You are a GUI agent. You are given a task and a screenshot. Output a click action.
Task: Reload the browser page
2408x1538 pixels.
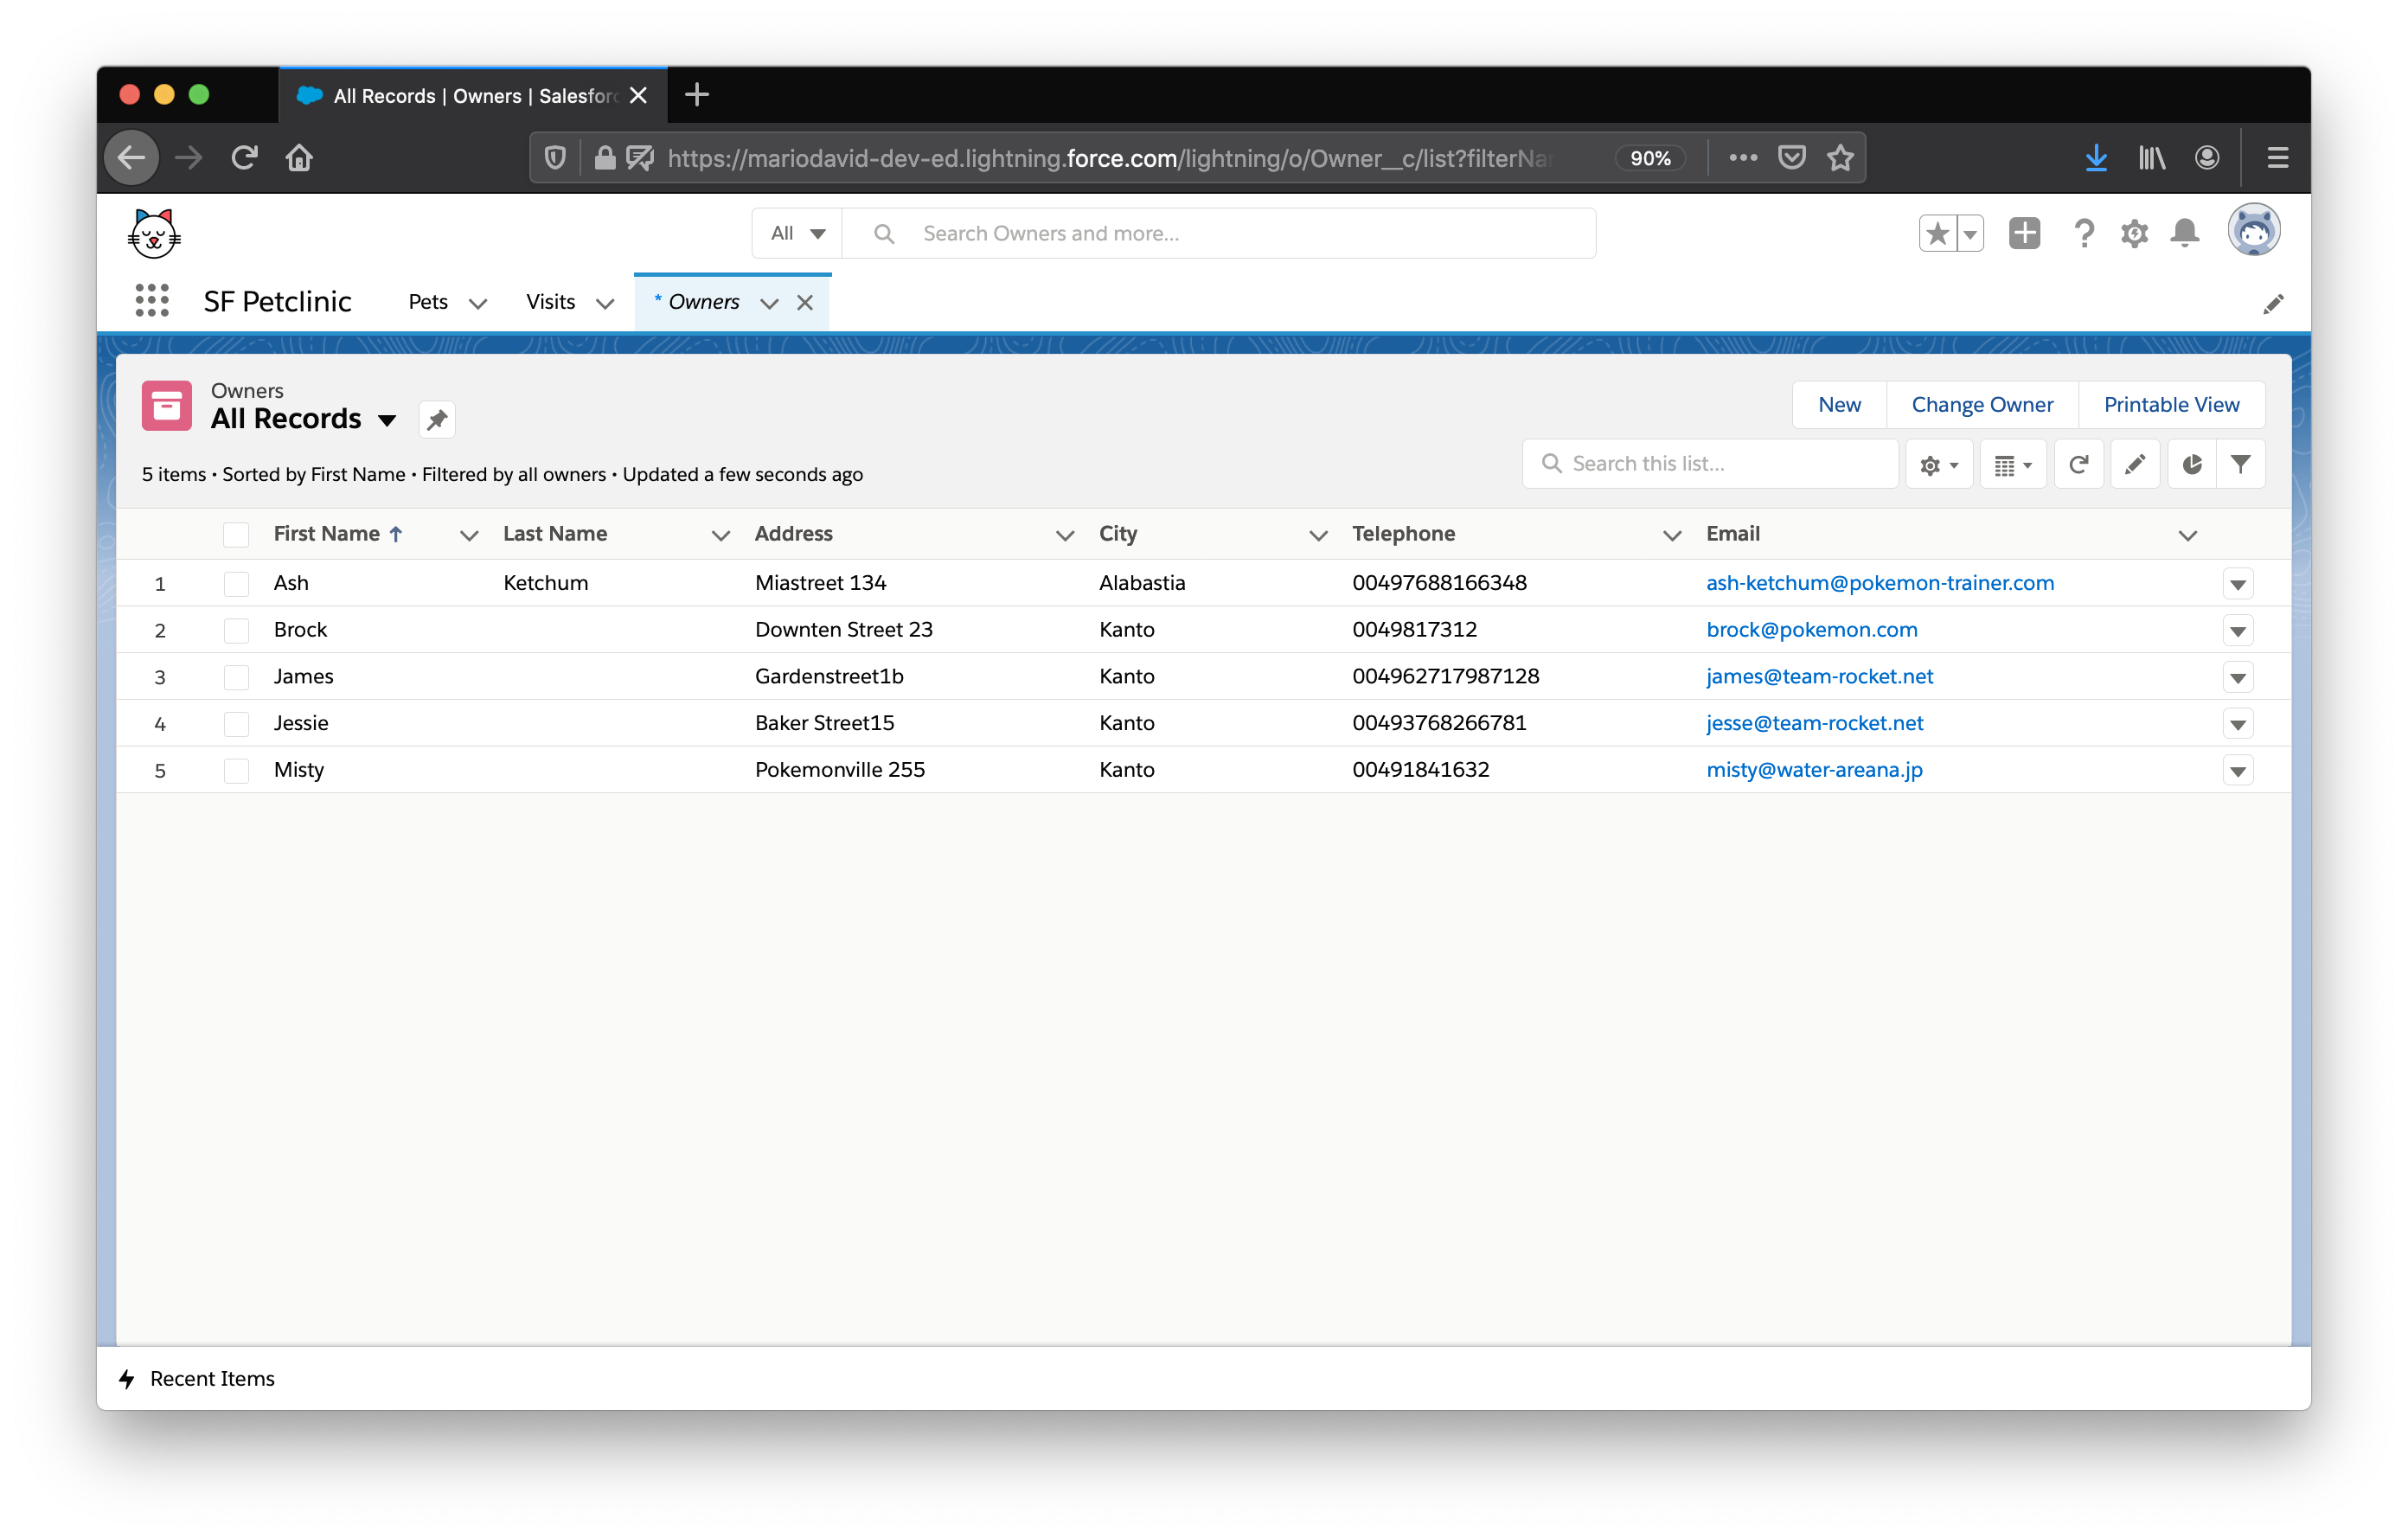[x=244, y=157]
